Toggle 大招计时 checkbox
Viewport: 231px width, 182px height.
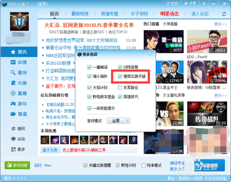click(89, 88)
